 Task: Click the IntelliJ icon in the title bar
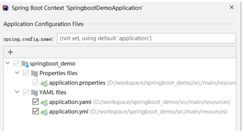coord(6,8)
